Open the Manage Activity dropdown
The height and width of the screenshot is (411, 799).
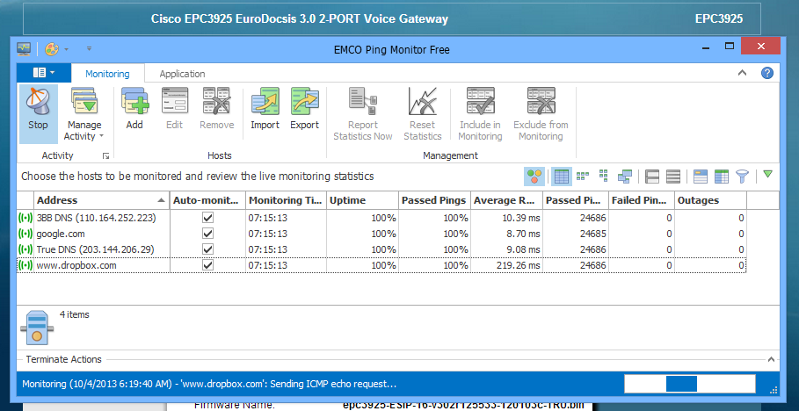pos(84,131)
